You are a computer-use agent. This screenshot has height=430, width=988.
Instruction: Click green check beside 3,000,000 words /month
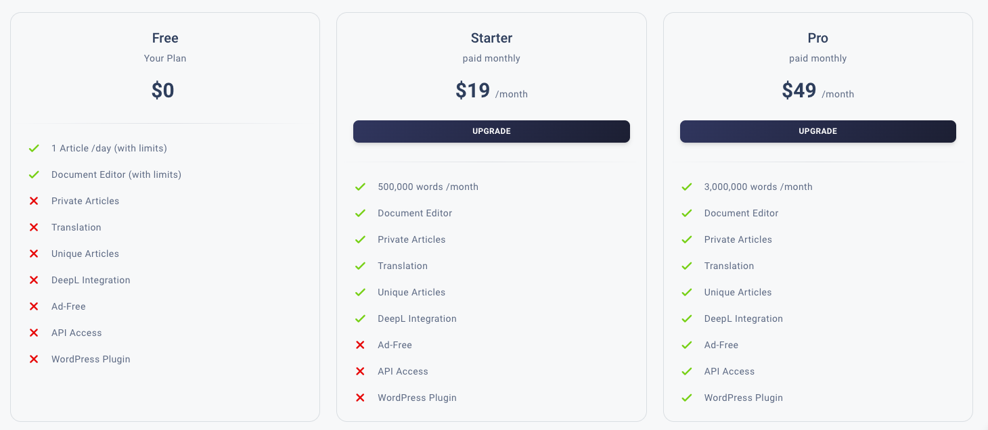coord(687,187)
